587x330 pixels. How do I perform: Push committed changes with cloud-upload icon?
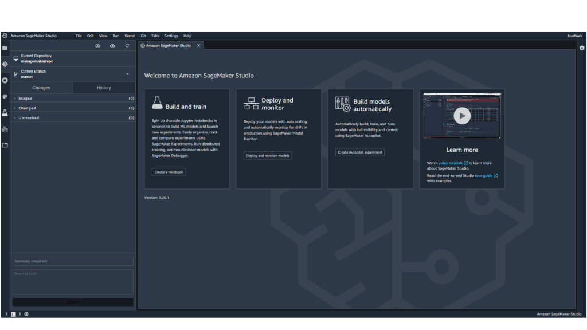point(112,46)
